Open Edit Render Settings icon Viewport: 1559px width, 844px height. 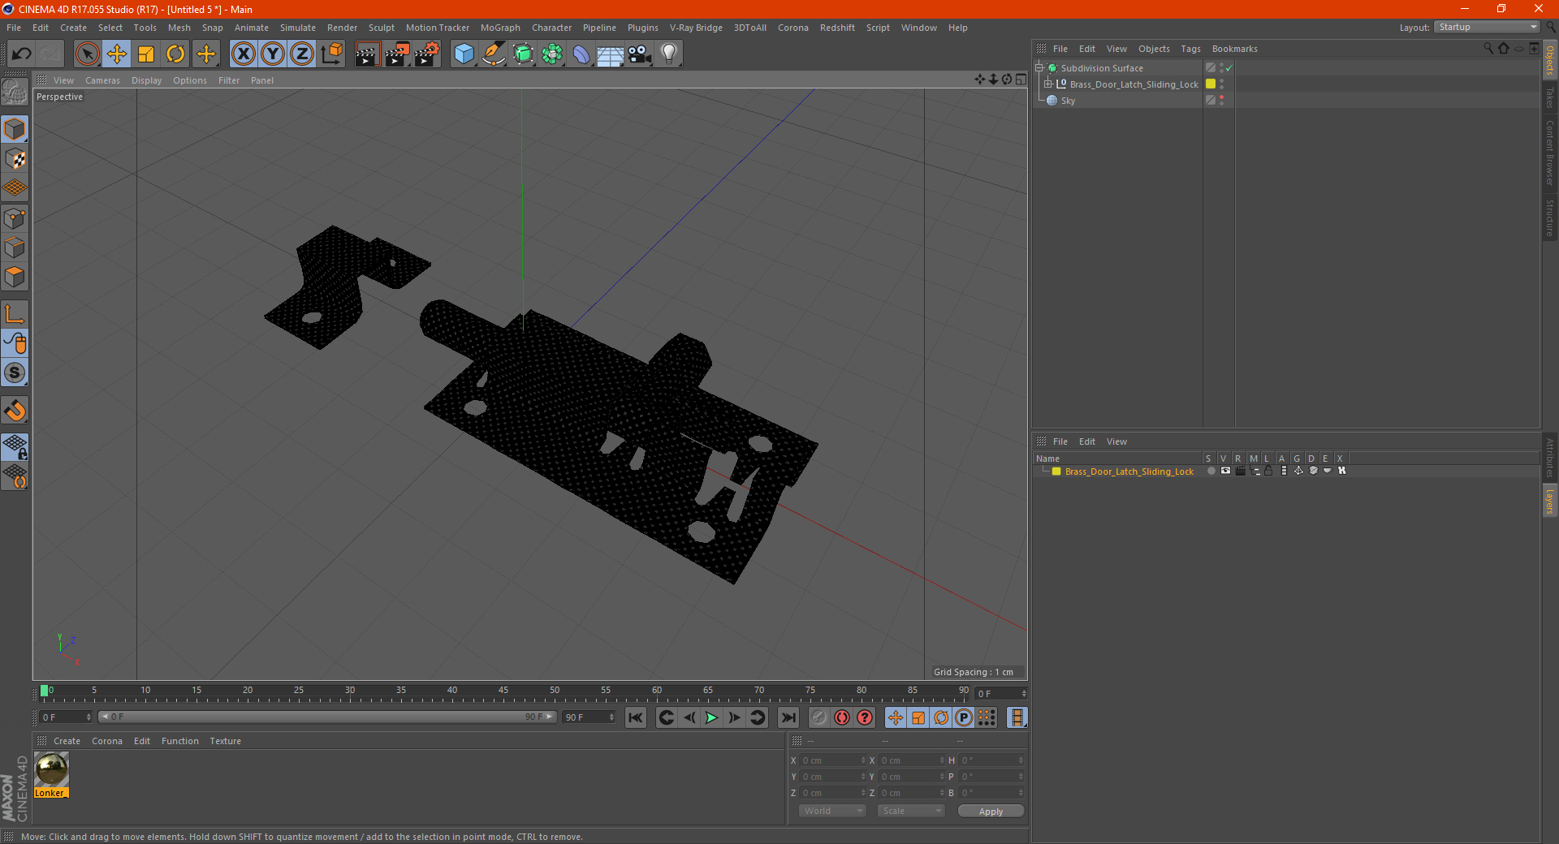[x=426, y=54]
